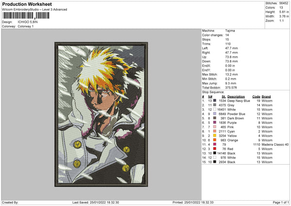291x206 pixels.
Task: Pick the Purple thread color swatch
Action: pos(214,122)
